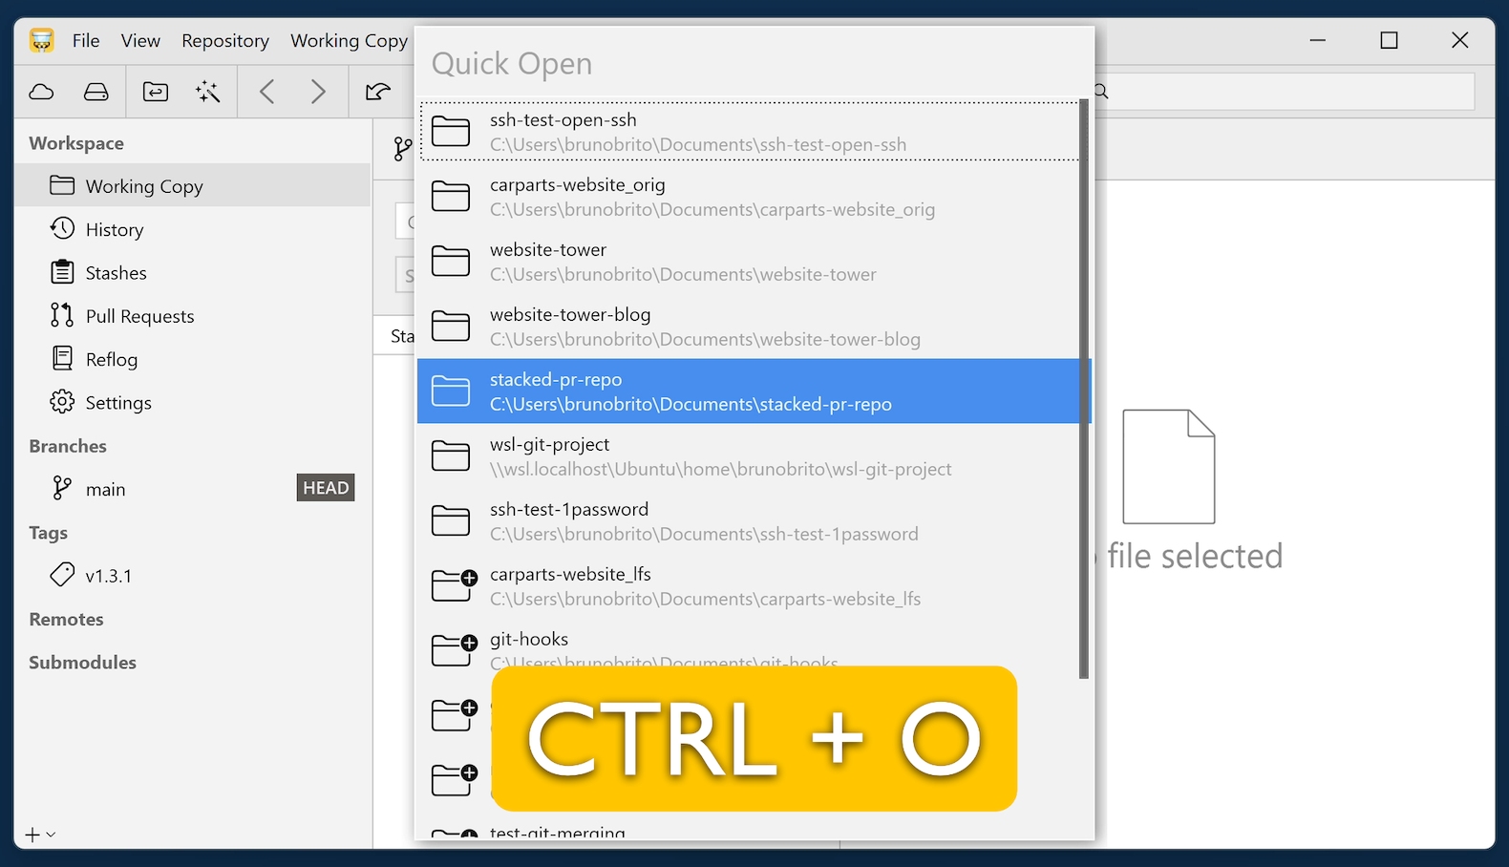This screenshot has height=867, width=1509.
Task: Open the View menu
Action: coord(140,40)
